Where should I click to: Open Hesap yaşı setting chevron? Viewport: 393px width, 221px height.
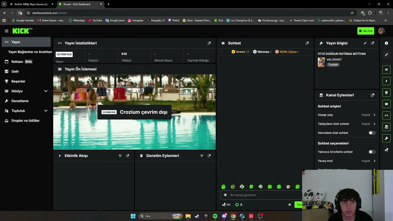[374, 115]
